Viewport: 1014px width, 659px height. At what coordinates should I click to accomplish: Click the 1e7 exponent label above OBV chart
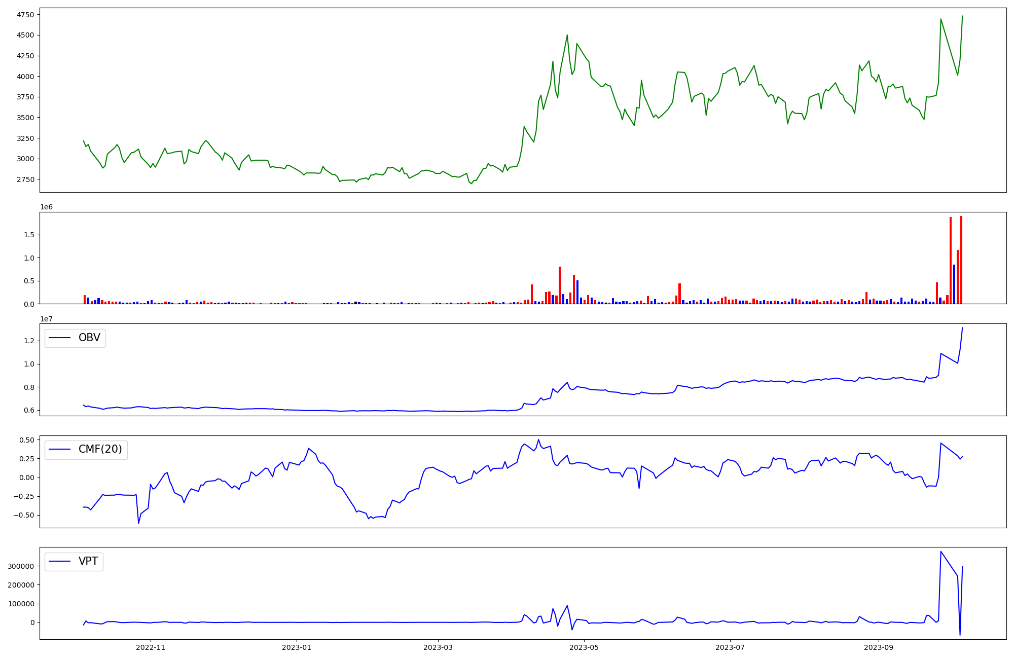[46, 319]
